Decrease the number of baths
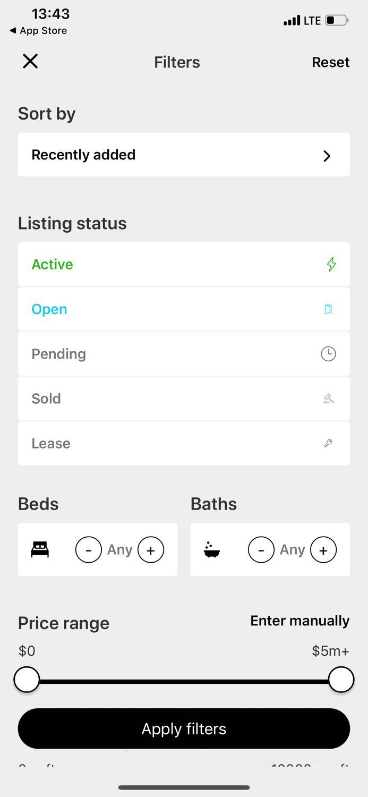Image resolution: width=368 pixels, height=797 pixels. point(261,550)
